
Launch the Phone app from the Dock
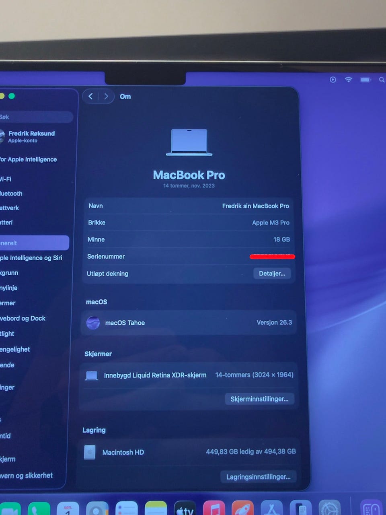(x=39, y=509)
